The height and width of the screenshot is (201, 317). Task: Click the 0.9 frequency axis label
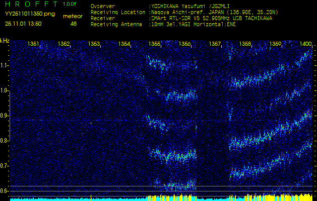5,116
